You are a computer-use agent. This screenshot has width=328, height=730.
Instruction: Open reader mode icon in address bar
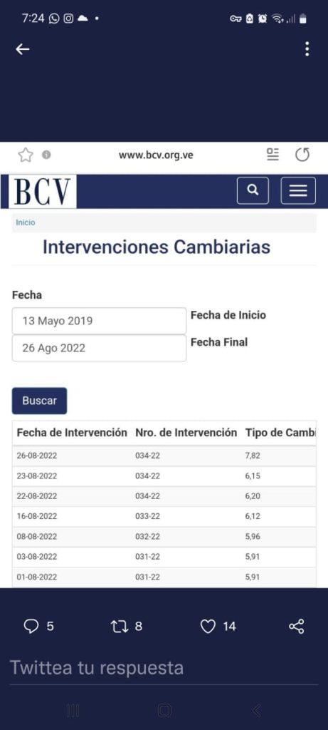click(x=273, y=155)
